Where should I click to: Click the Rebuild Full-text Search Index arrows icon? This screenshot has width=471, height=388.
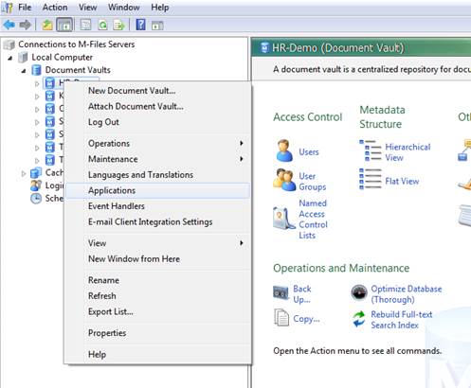359,319
